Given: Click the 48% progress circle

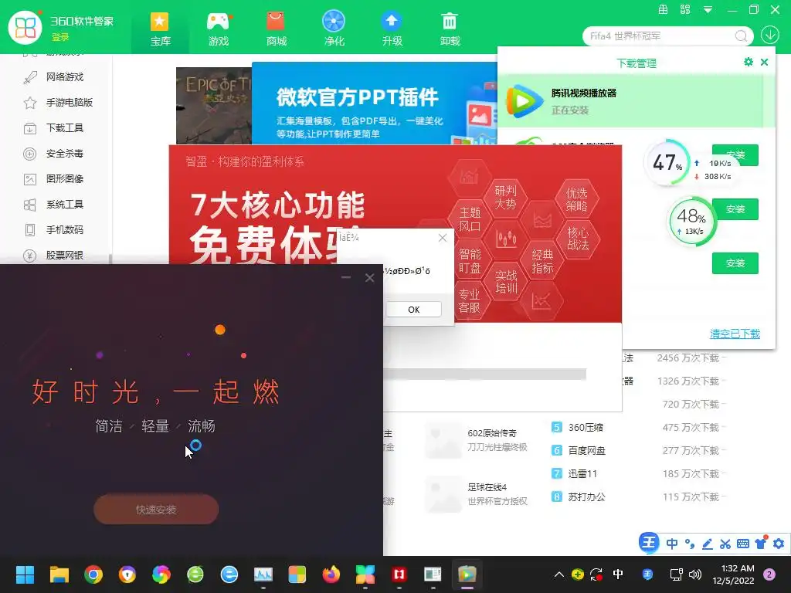Looking at the screenshot, I should click(x=691, y=221).
